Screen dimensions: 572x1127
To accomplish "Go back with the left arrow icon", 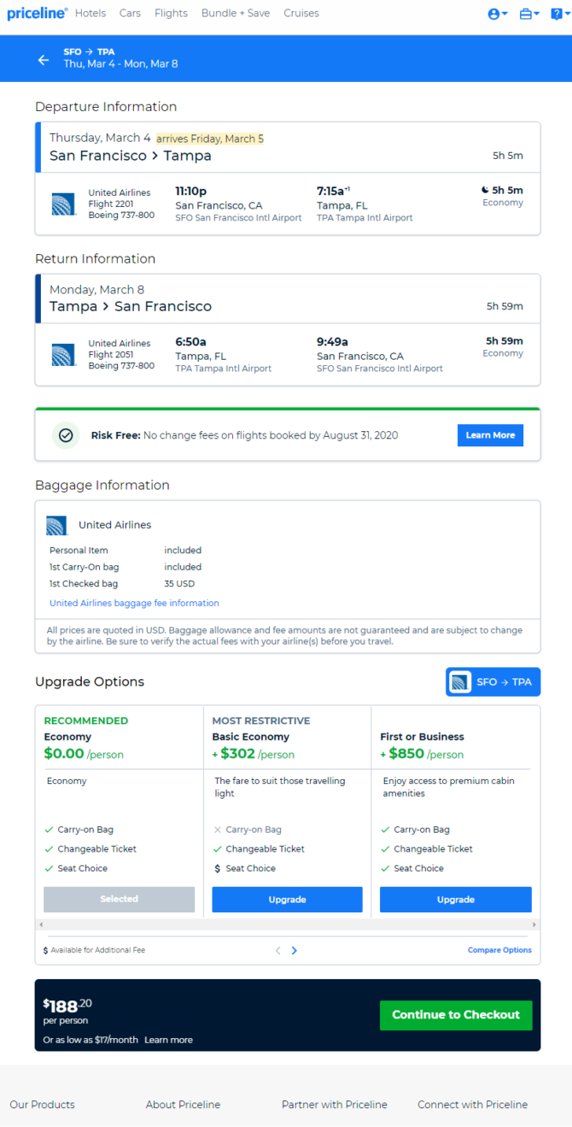I will 44,60.
